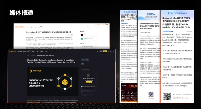Expand the More menu in Binance nav
Screen dimensions: 201x109
coord(46,51)
